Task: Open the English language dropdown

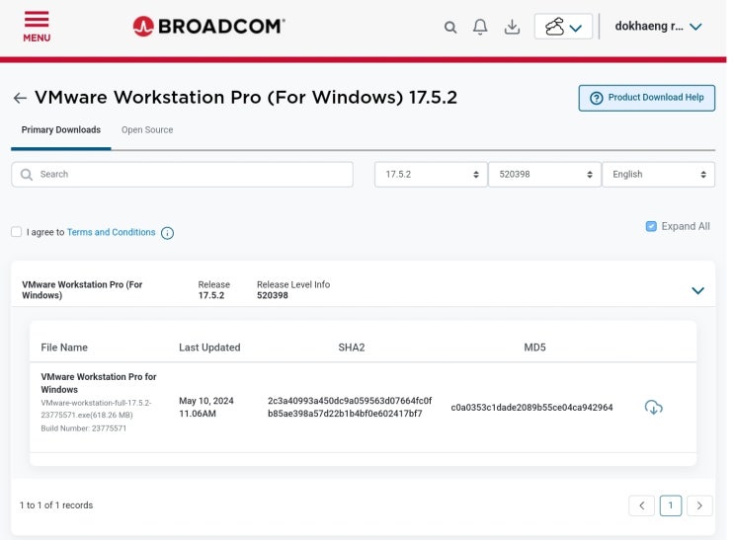Action: tap(658, 175)
